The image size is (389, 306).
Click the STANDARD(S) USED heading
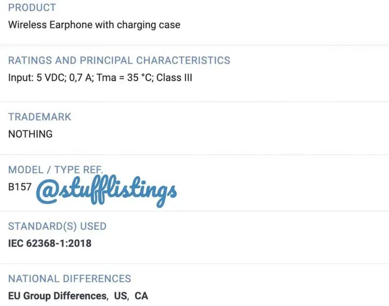(x=57, y=226)
